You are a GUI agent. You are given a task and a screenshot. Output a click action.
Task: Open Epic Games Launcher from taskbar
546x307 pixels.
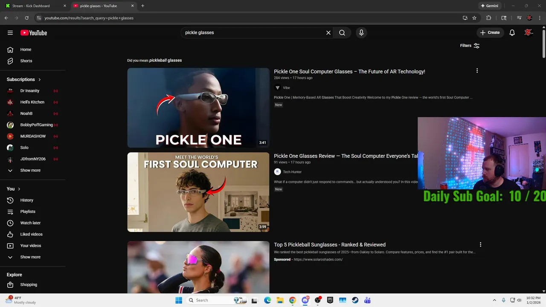(x=330, y=300)
